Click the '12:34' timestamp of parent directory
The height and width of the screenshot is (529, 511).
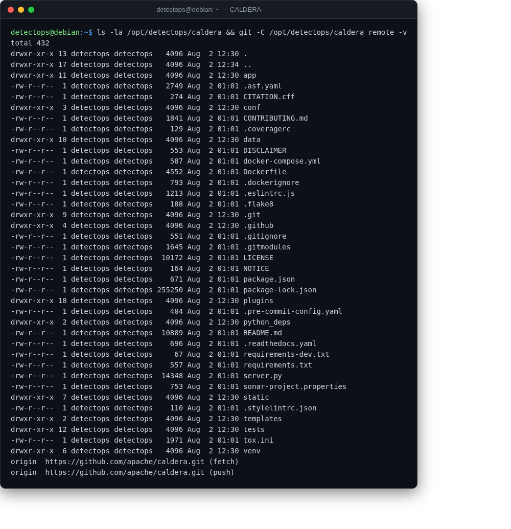(228, 64)
